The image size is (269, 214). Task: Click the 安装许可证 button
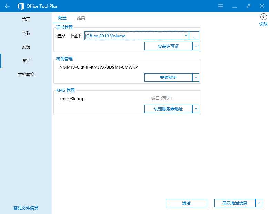coord(168,46)
